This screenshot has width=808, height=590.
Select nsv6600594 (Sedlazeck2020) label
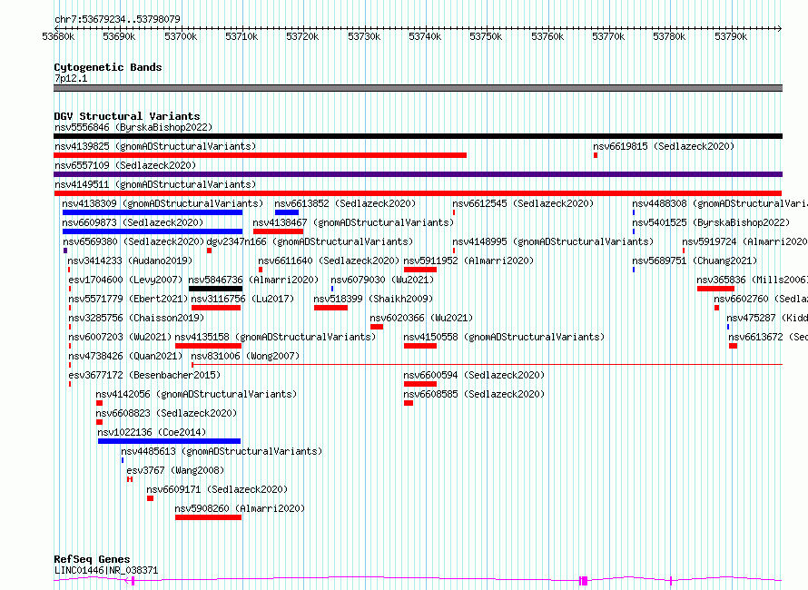[x=474, y=375]
